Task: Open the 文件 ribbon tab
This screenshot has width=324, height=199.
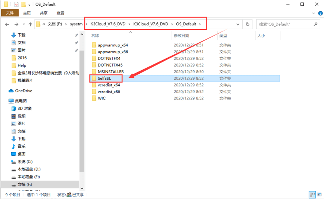Action: point(10,13)
